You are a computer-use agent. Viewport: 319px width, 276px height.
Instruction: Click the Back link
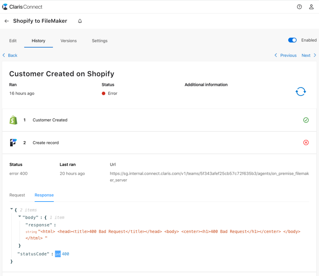pos(12,55)
